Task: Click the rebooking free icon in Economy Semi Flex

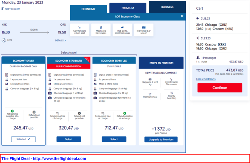Action: click(x=103, y=113)
